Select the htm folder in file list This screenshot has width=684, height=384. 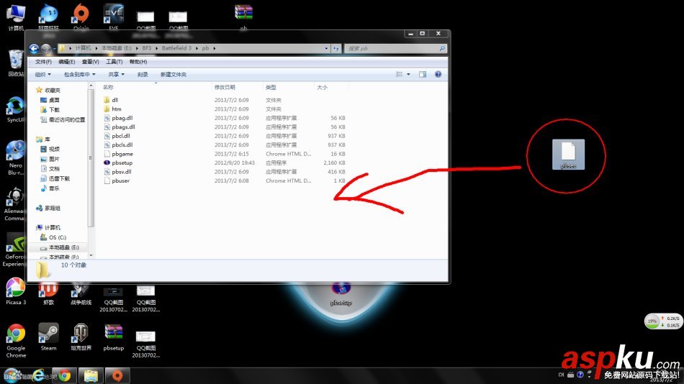coord(116,109)
